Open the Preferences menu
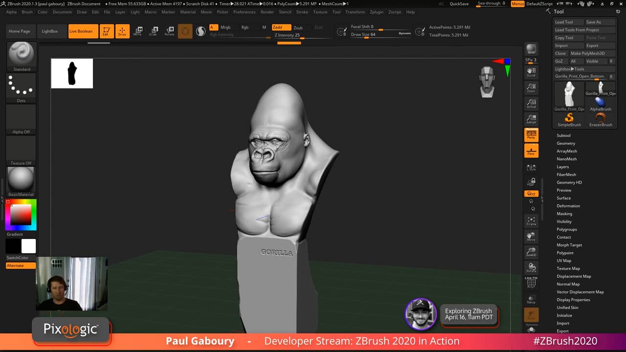626x352 pixels. 244,12
